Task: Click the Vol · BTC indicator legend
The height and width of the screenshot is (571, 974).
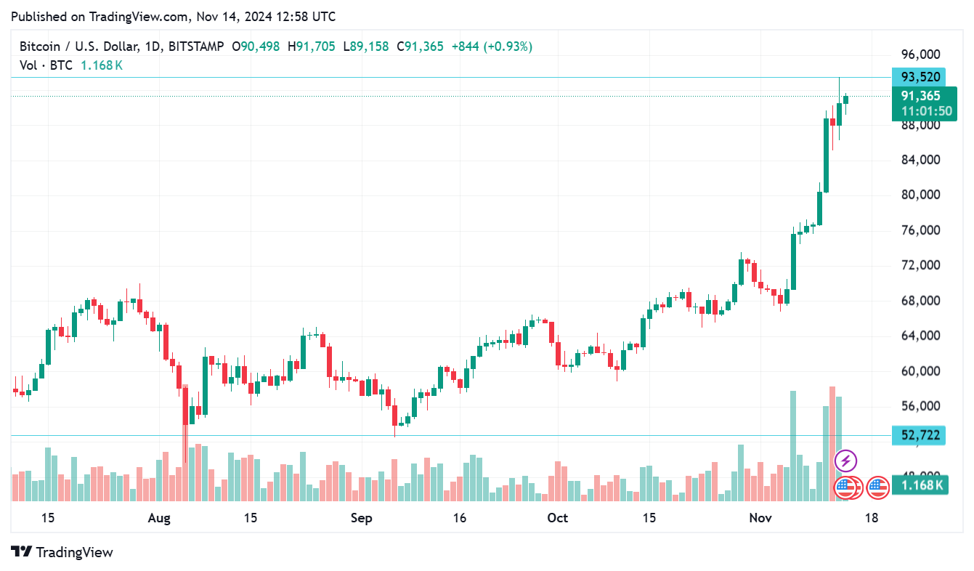Action: (46, 65)
